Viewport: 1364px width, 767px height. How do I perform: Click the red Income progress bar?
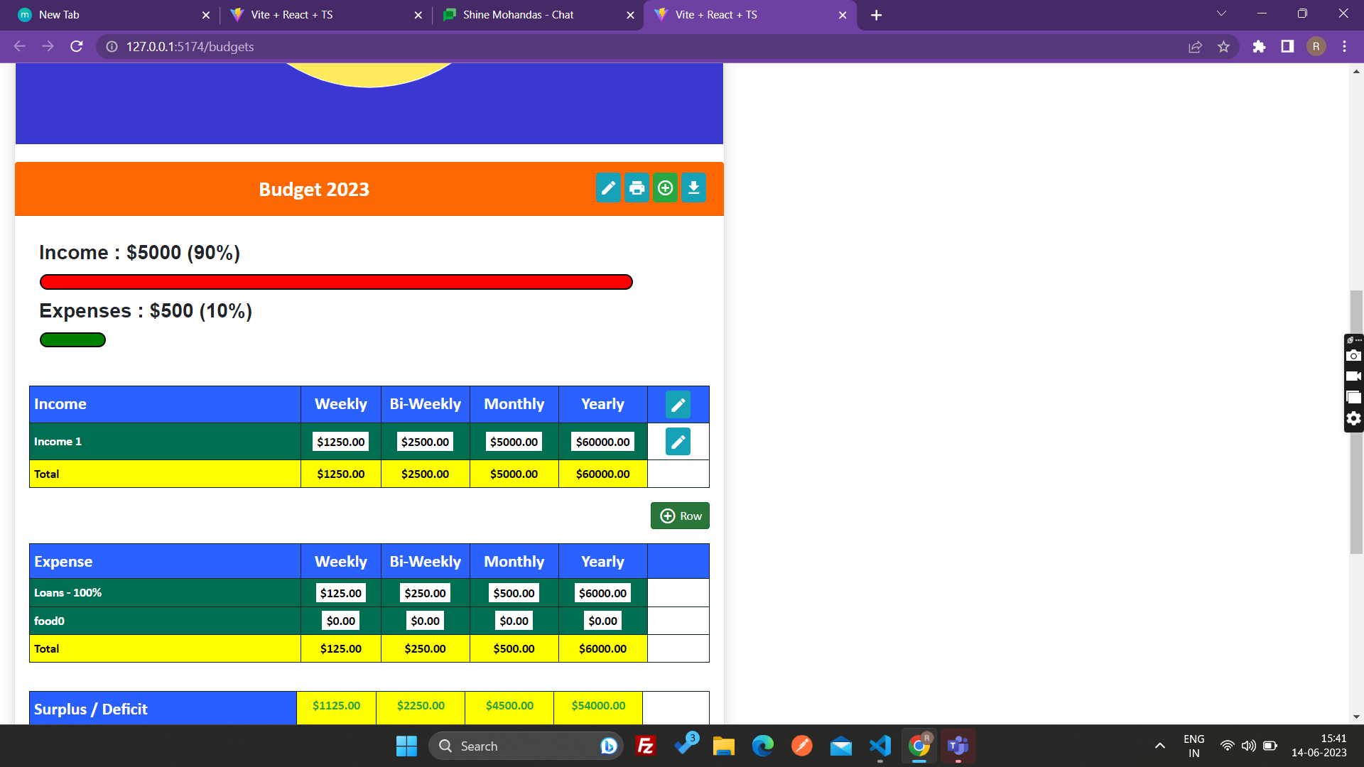(336, 282)
